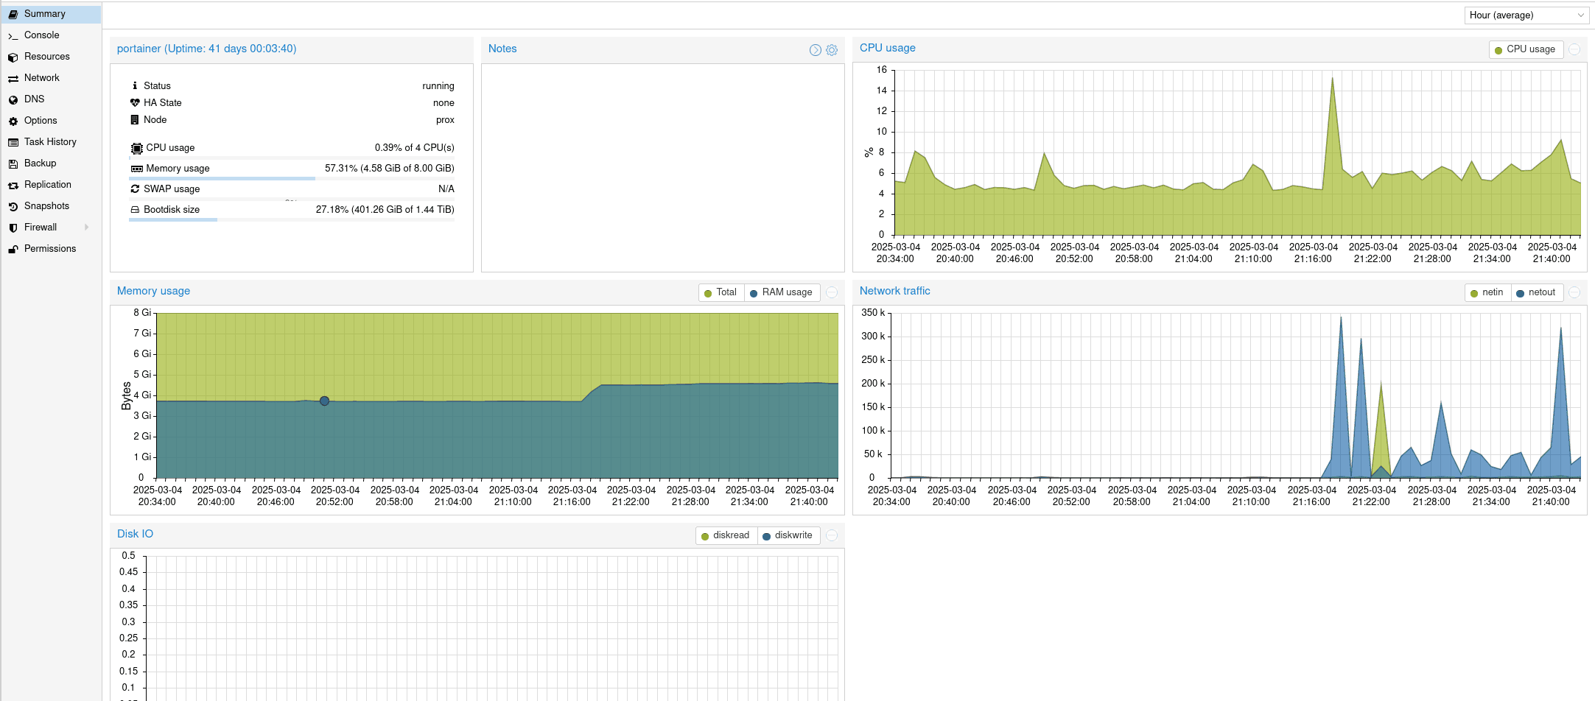1595x701 pixels.
Task: View the Task History
Action: click(x=50, y=141)
